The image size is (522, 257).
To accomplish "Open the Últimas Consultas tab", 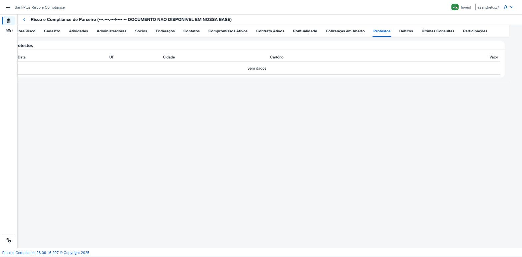I will pyautogui.click(x=438, y=31).
